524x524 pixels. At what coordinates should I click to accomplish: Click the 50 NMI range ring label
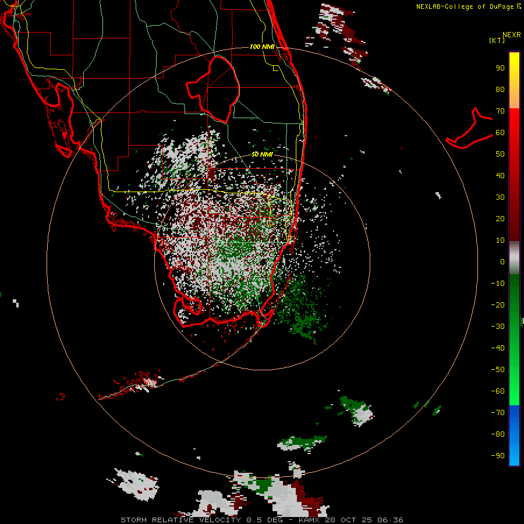pos(262,154)
